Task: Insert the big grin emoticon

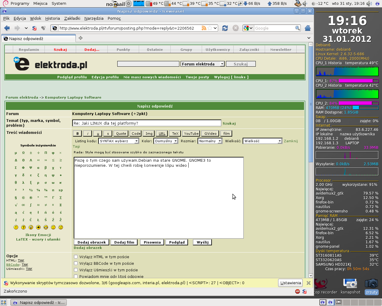Action: tap(46, 227)
